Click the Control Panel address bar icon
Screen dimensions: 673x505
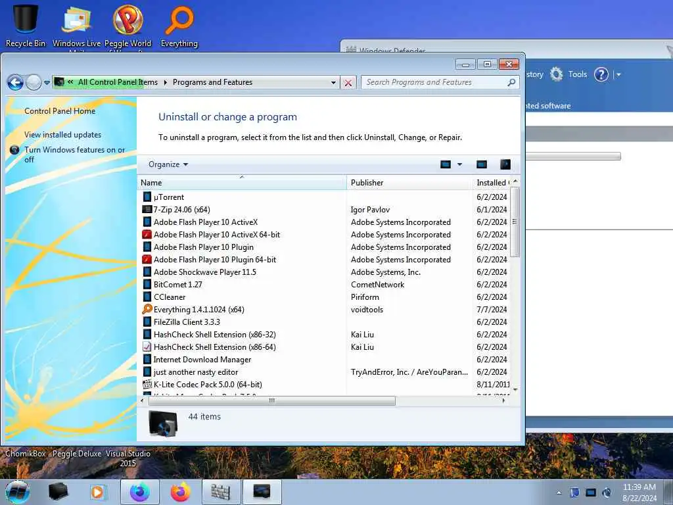tap(59, 82)
